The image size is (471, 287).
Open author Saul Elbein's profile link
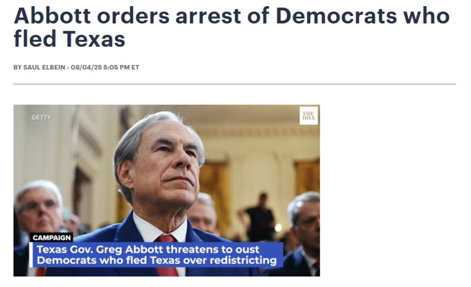pyautogui.click(x=45, y=67)
